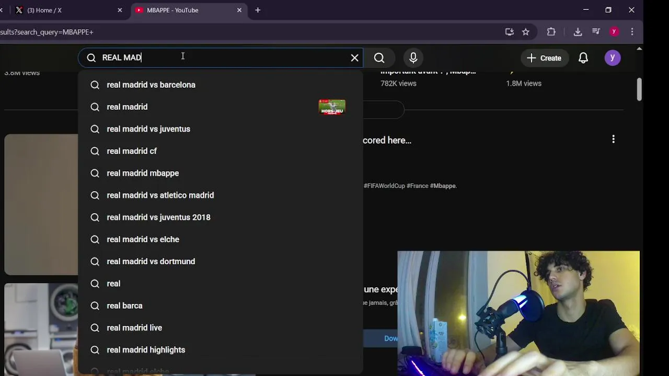Viewport: 669px width, 376px height.
Task: Click the Hors-Jeu thumbnail in suggestions
Action: (332, 107)
